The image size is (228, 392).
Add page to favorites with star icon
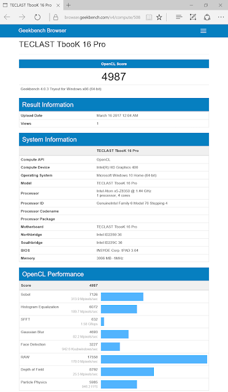click(159, 17)
